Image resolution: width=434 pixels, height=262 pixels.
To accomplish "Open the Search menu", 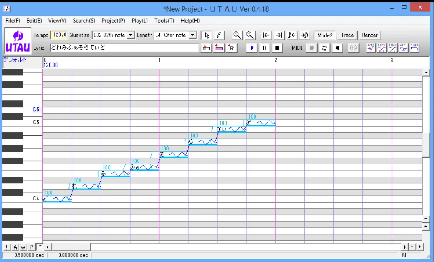I will tap(84, 21).
